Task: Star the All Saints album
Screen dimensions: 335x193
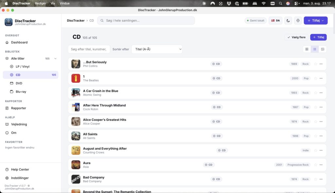Action: [316, 136]
